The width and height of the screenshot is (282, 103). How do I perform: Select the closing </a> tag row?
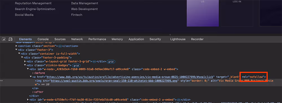pyautogui.click(x=35, y=88)
